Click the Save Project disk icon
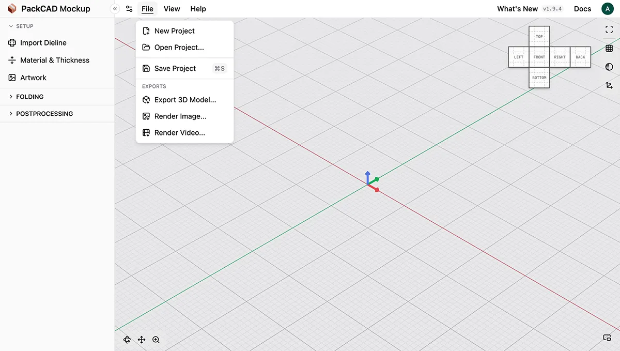Image resolution: width=620 pixels, height=351 pixels. [146, 68]
